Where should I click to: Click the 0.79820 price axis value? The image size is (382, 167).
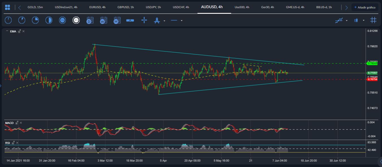[372, 46]
